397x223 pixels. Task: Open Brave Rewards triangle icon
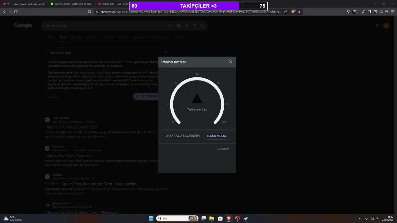tap(299, 12)
